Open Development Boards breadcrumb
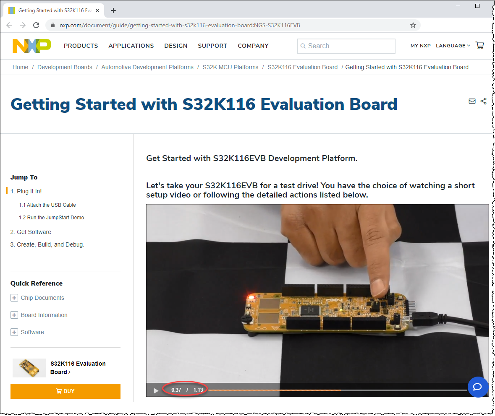The image size is (495, 416). click(65, 67)
